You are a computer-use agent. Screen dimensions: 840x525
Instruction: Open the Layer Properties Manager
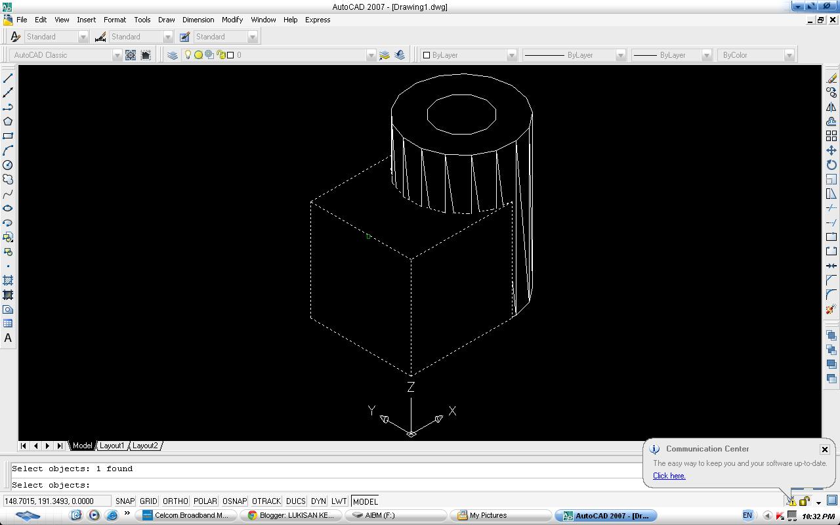point(173,54)
